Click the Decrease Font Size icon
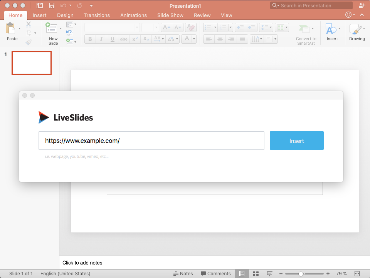Viewport: 370px width, 278px height. pos(178,28)
